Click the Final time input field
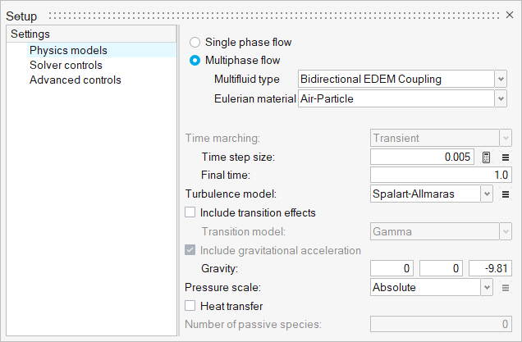The height and width of the screenshot is (342, 522). point(441,175)
